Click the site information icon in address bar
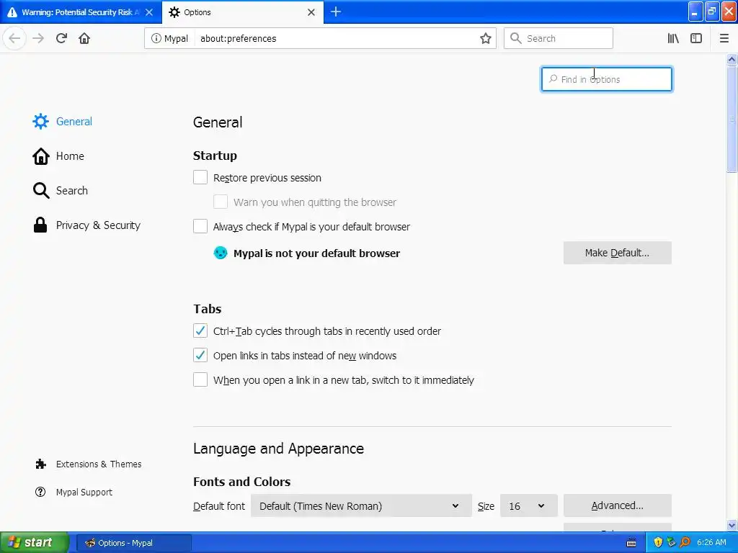738x553 pixels. tap(156, 38)
